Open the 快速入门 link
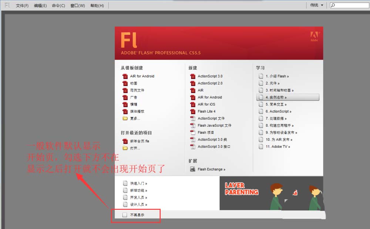The height and width of the screenshot is (229, 370). (x=138, y=183)
